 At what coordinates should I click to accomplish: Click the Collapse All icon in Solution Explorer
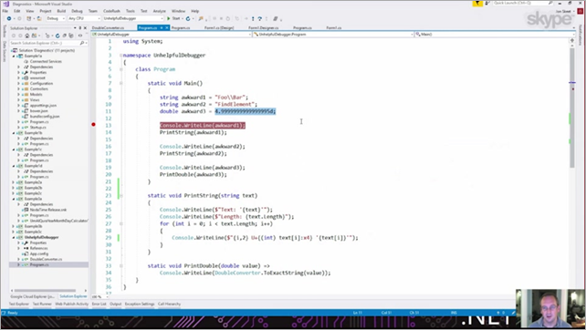(x=64, y=36)
